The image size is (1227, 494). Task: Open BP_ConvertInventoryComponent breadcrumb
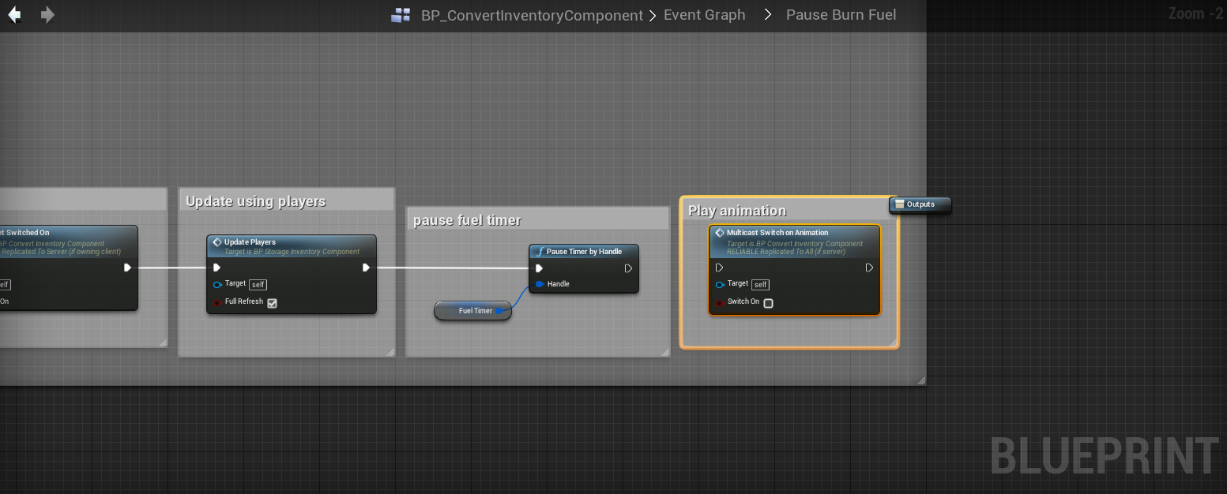pos(532,15)
